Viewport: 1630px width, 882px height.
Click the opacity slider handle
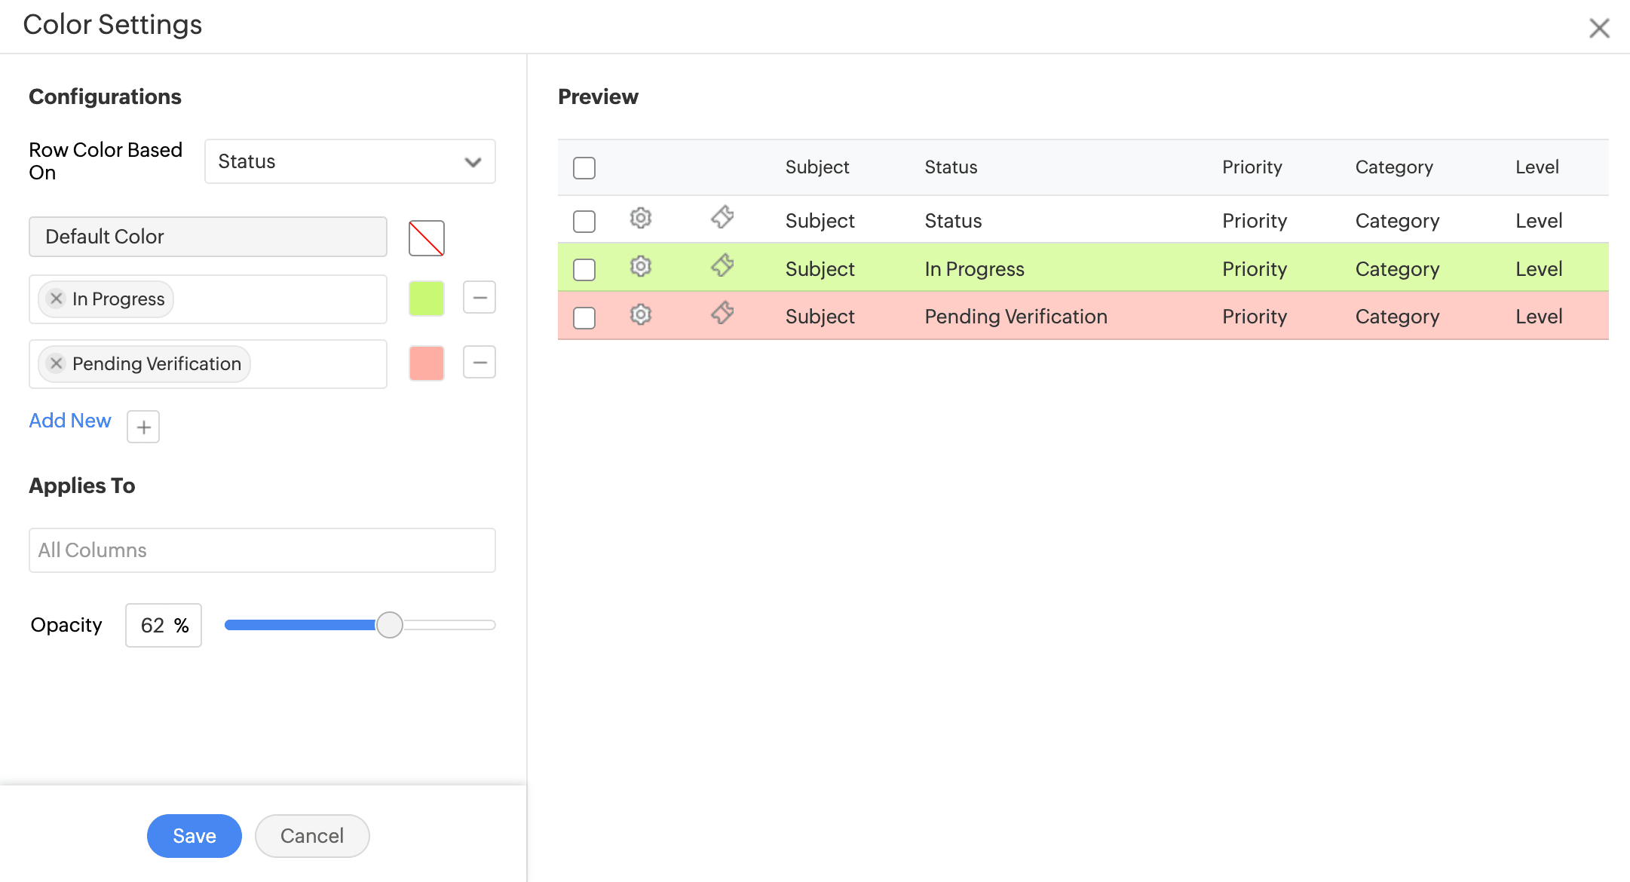click(x=390, y=625)
